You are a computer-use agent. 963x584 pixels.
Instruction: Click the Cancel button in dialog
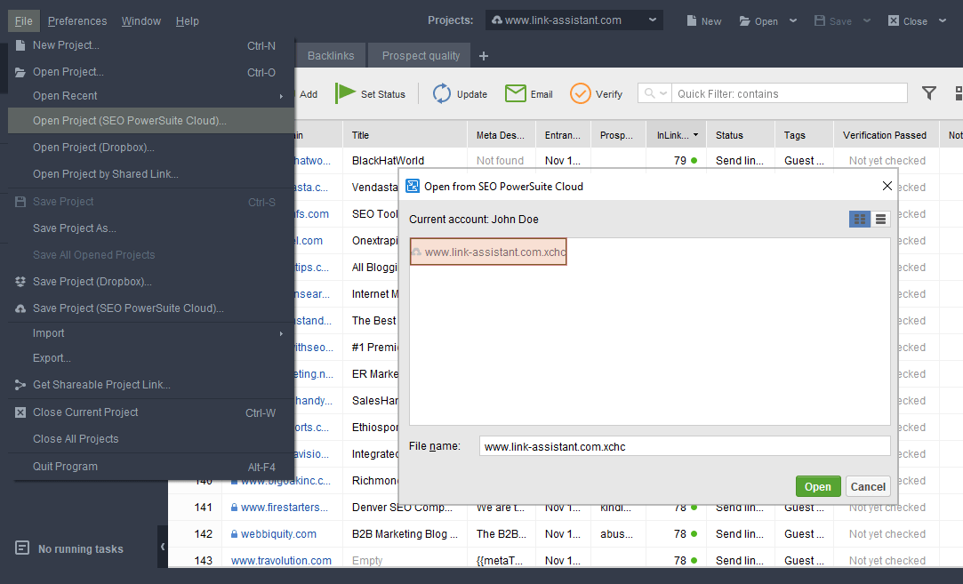(868, 486)
